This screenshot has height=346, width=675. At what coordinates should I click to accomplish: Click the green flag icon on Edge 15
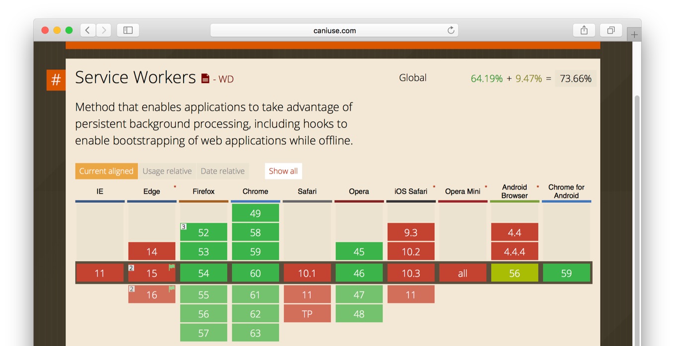(x=171, y=268)
